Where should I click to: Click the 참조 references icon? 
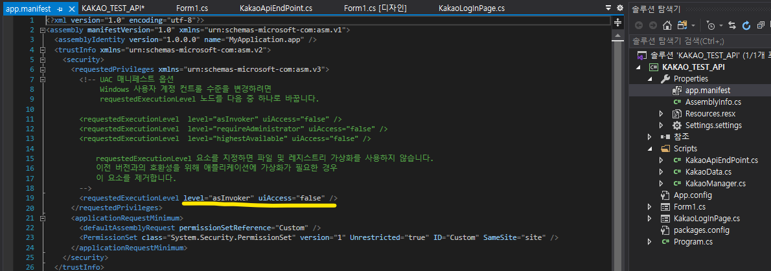coord(665,136)
